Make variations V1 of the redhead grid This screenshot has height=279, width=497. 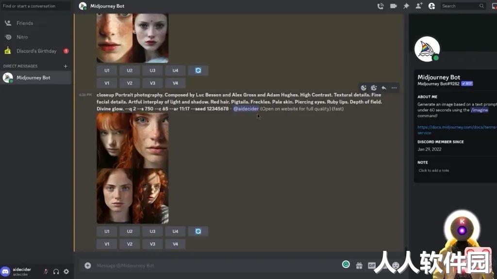coord(107,244)
